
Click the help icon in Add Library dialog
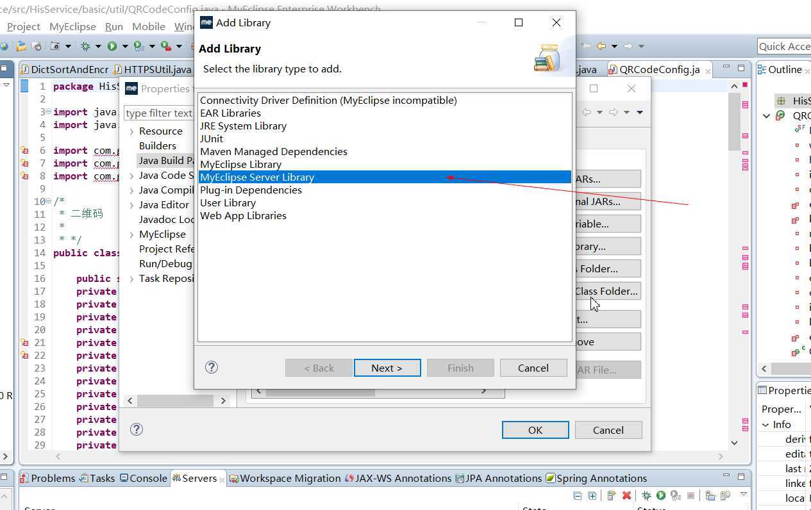point(212,367)
